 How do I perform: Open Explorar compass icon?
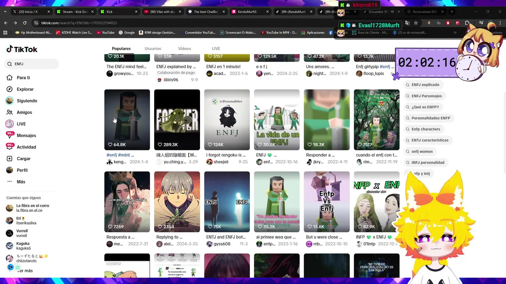tap(9, 89)
